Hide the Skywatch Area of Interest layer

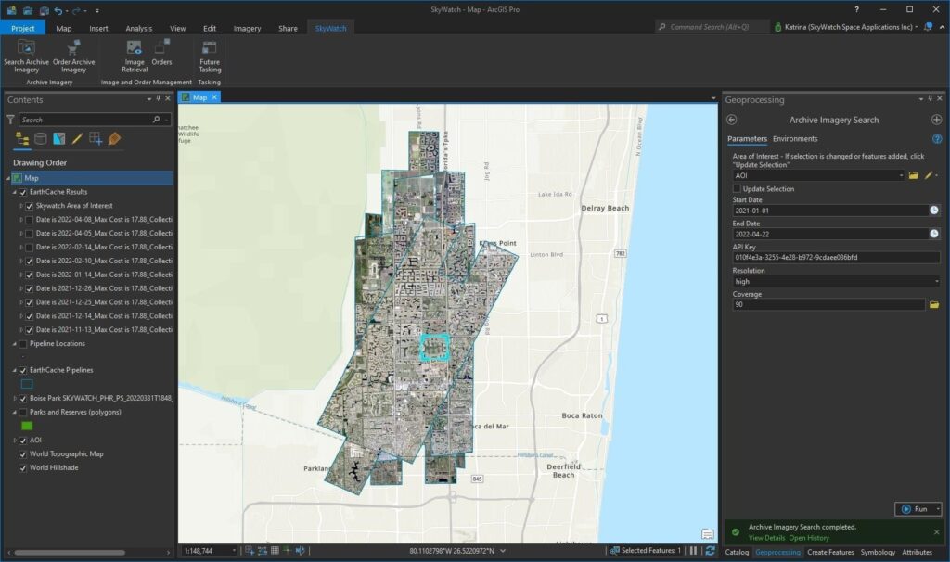point(28,205)
